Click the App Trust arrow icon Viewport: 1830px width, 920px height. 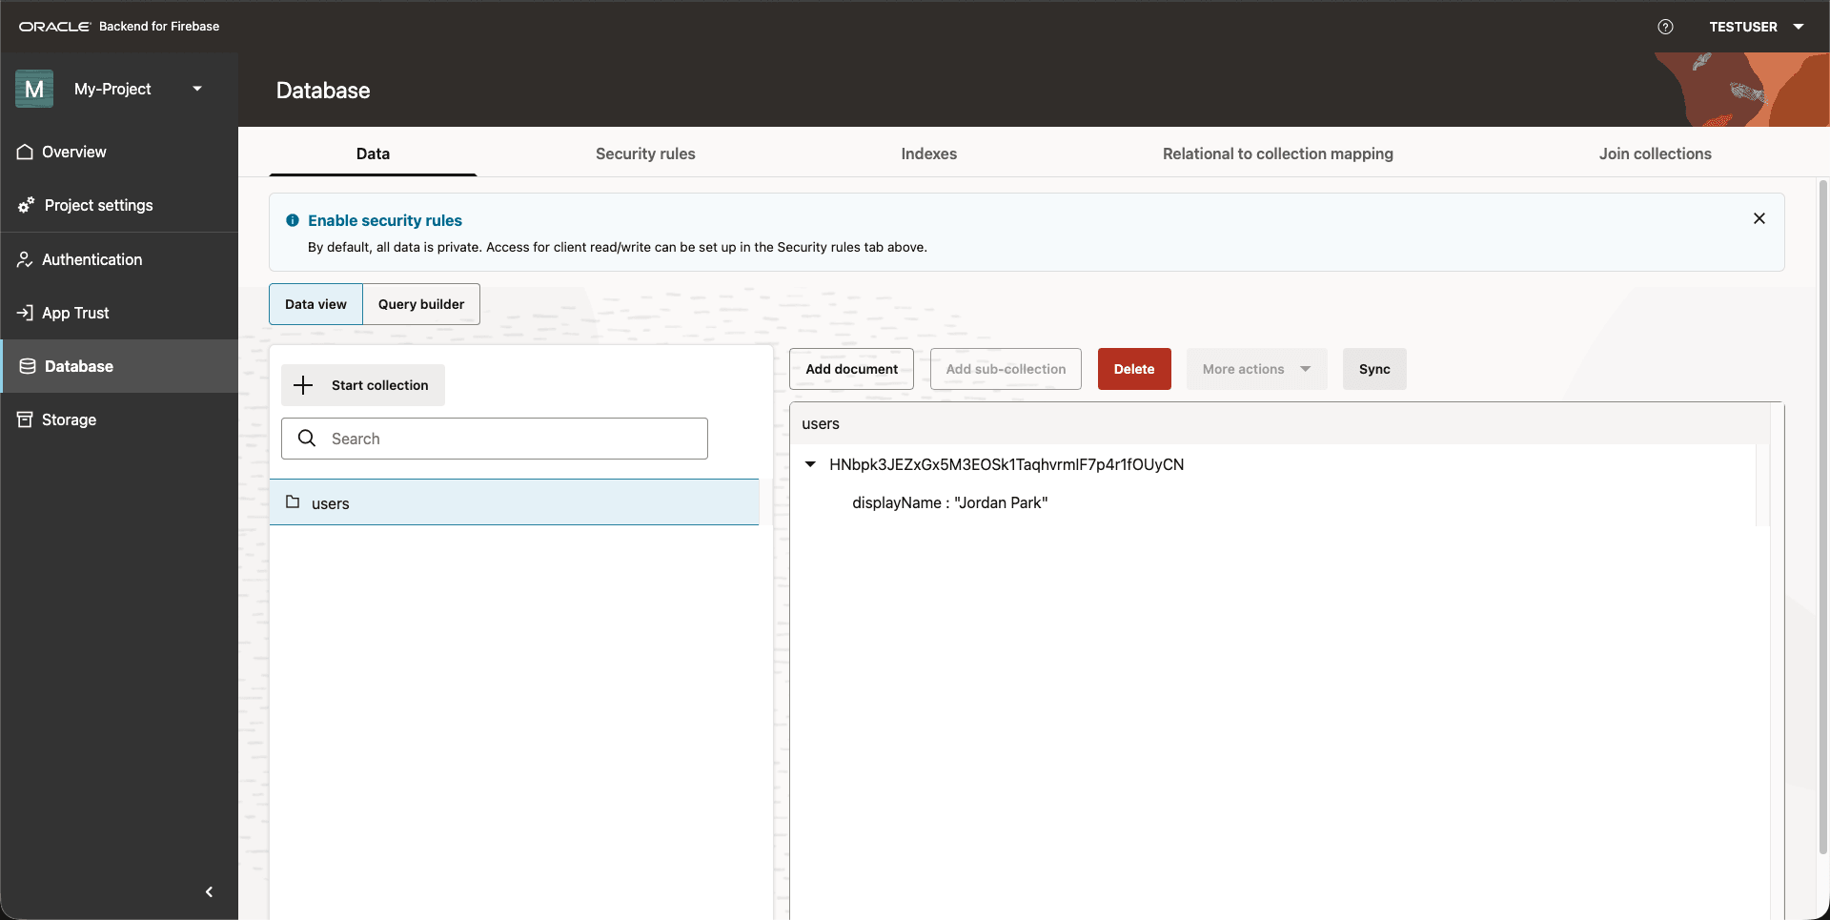tap(26, 313)
